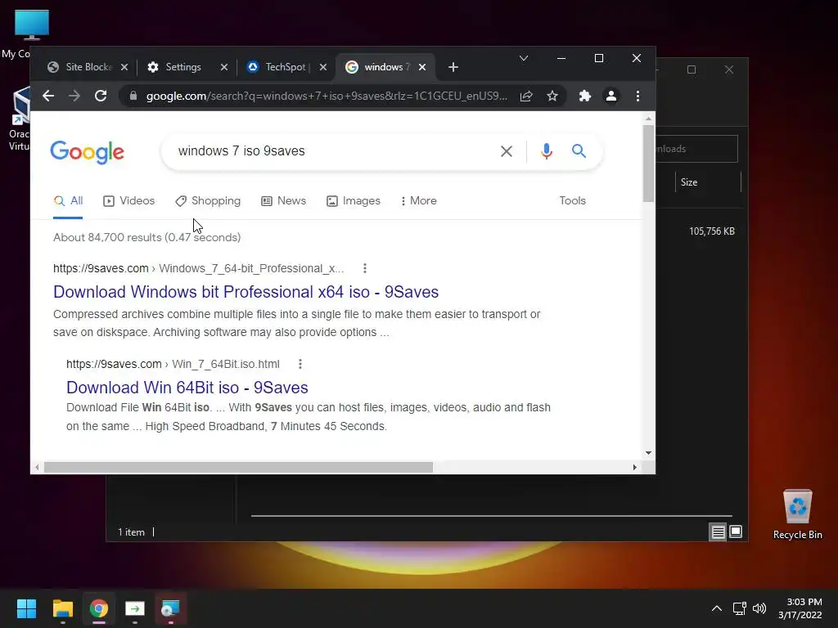Expand the More search filters
This screenshot has height=628, width=838.
pyautogui.click(x=418, y=201)
